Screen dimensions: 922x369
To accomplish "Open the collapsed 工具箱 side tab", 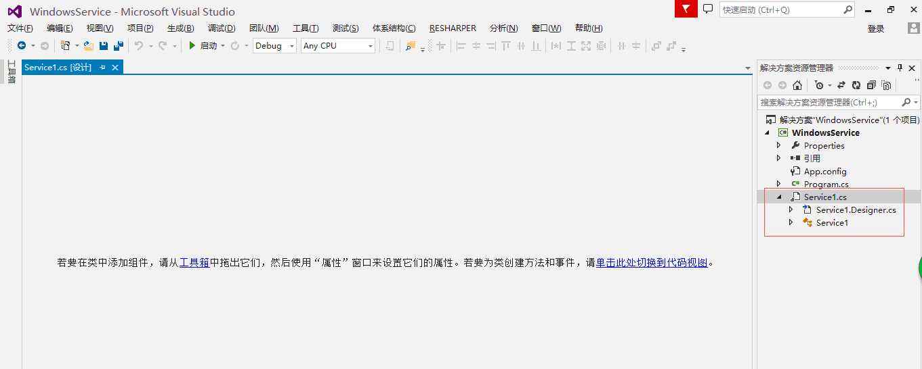I will click(12, 72).
